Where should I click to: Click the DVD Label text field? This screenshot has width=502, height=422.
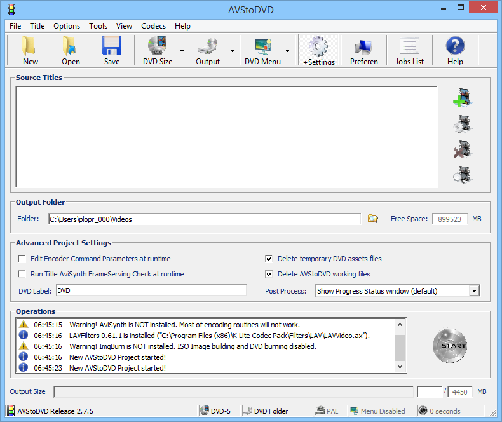click(151, 290)
